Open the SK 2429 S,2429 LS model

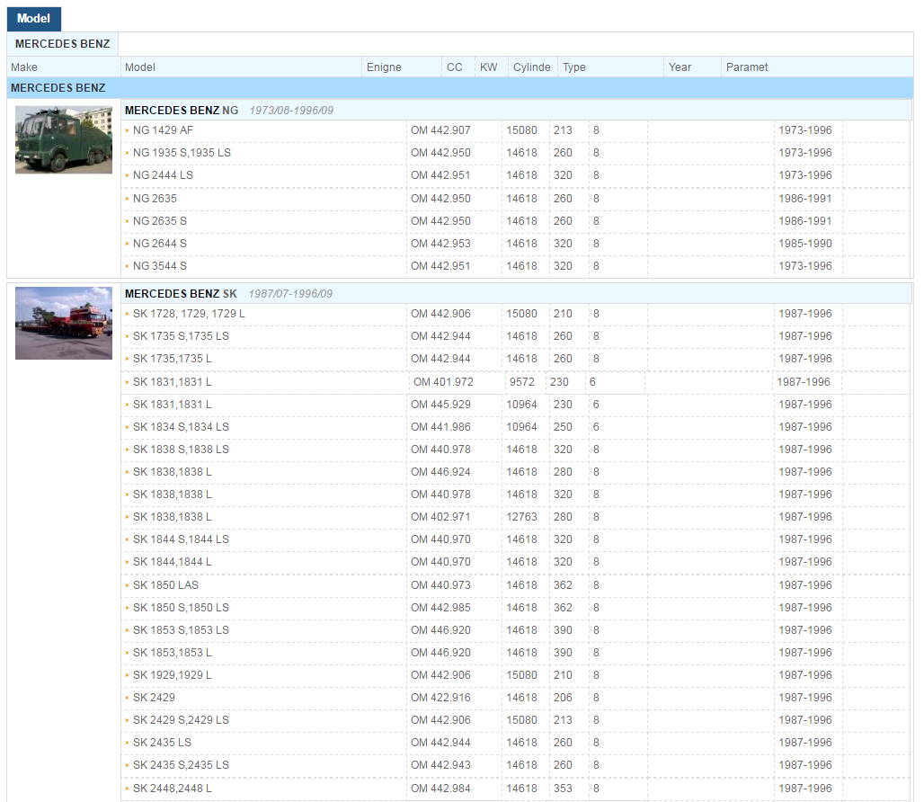click(x=181, y=720)
